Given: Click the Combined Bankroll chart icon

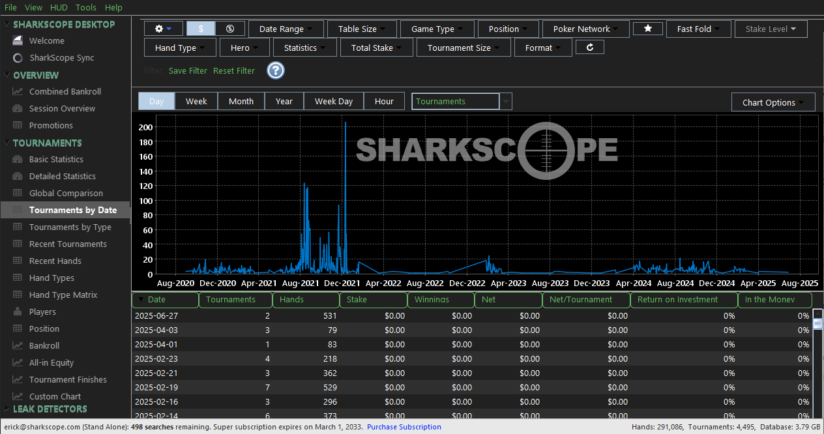Looking at the screenshot, I should 18,91.
